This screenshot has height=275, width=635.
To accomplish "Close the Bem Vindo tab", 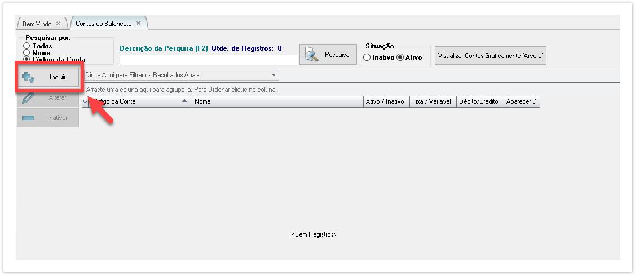I will click(x=59, y=24).
